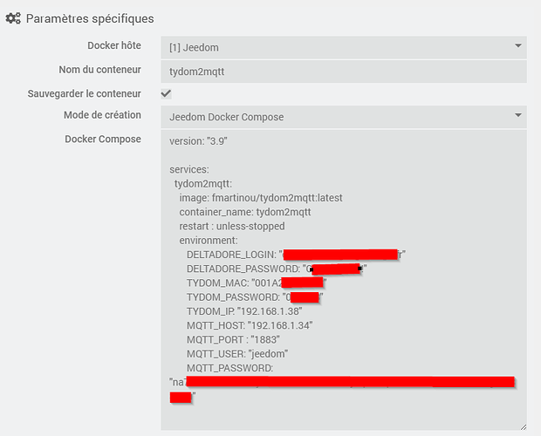Click the Docker Compose field label
Image resolution: width=541 pixels, height=436 pixels.
(103, 139)
